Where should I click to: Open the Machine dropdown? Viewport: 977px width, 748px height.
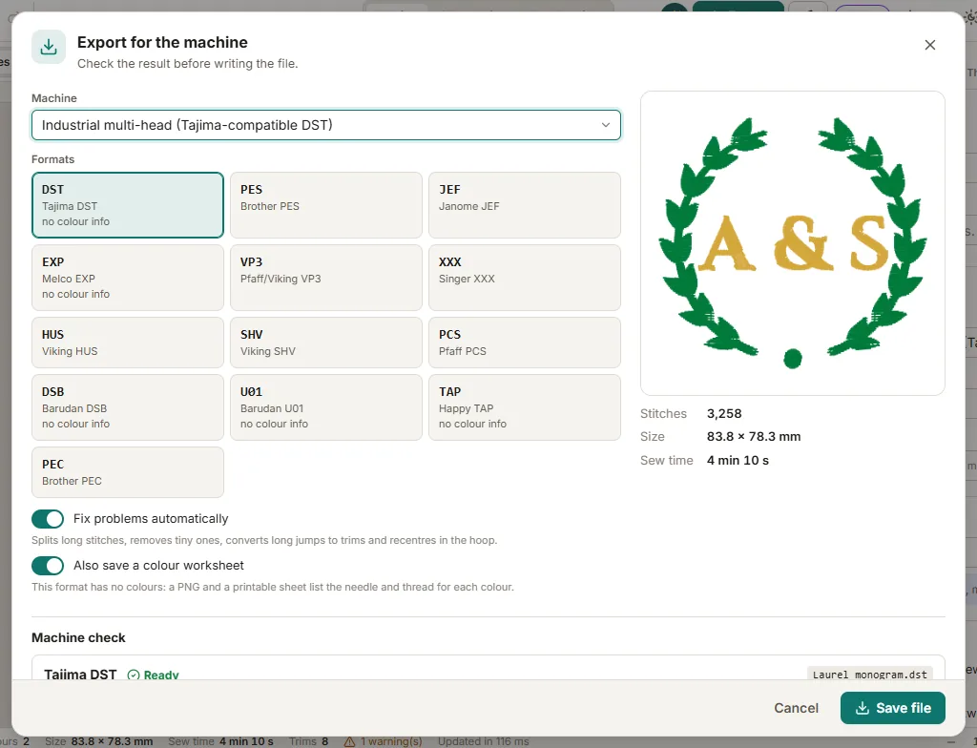(x=326, y=125)
